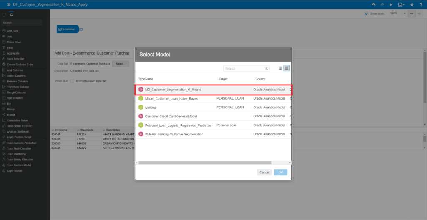
Task: Toggle the Show labels checkbox
Action: [x=366, y=14]
